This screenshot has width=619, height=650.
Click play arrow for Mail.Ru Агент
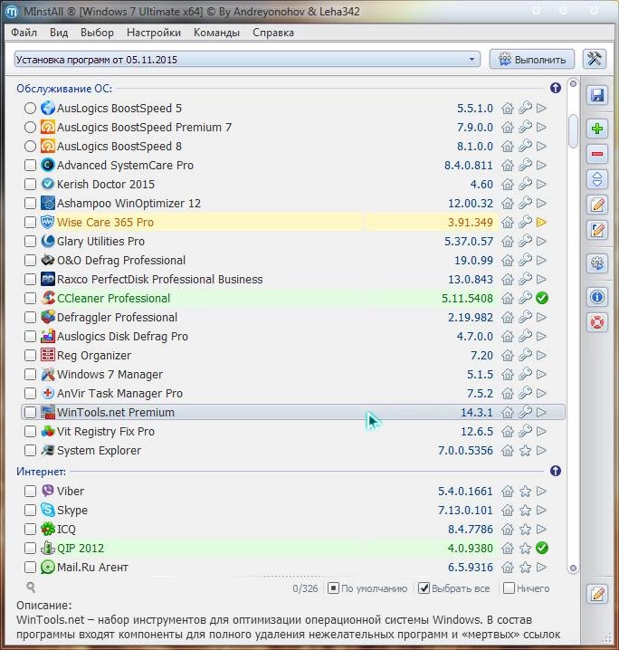541,567
